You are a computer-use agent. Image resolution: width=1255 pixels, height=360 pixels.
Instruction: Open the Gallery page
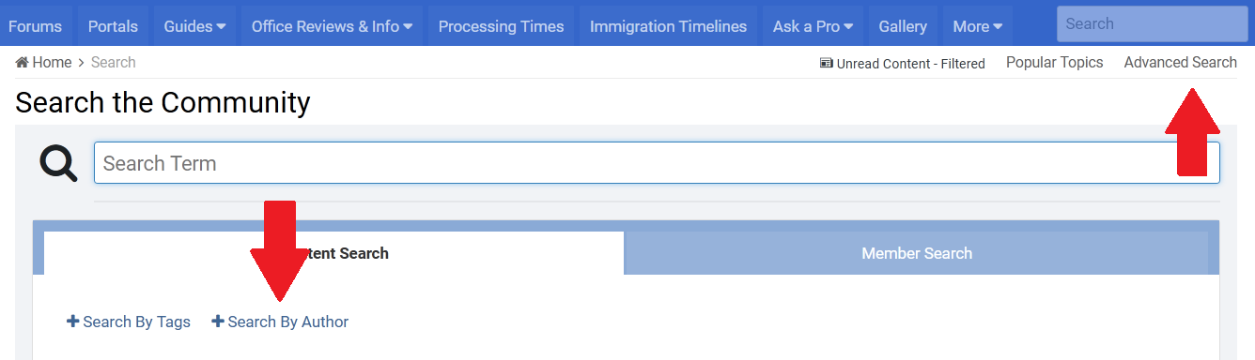[903, 26]
